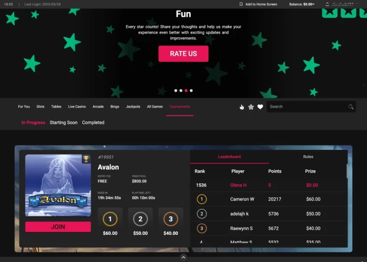Open the Tables category

click(x=56, y=107)
